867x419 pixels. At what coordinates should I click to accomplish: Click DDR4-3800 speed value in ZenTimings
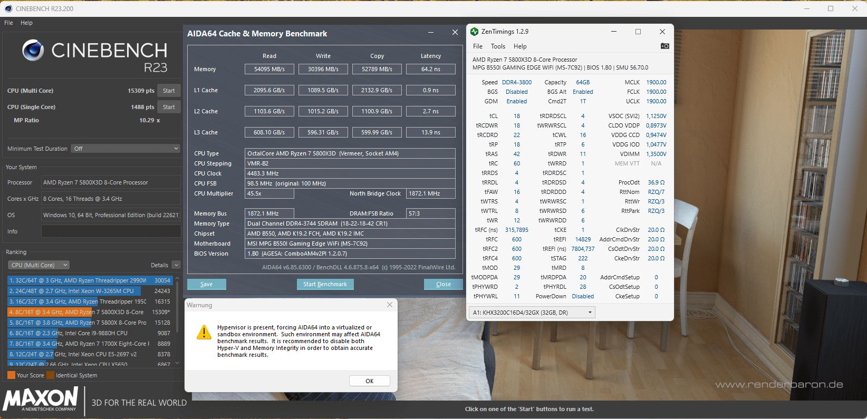click(517, 82)
